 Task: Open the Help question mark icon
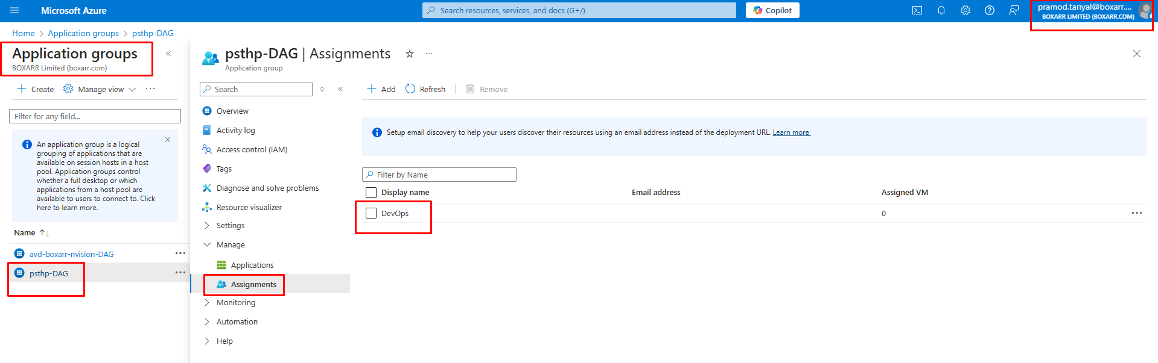coord(990,10)
